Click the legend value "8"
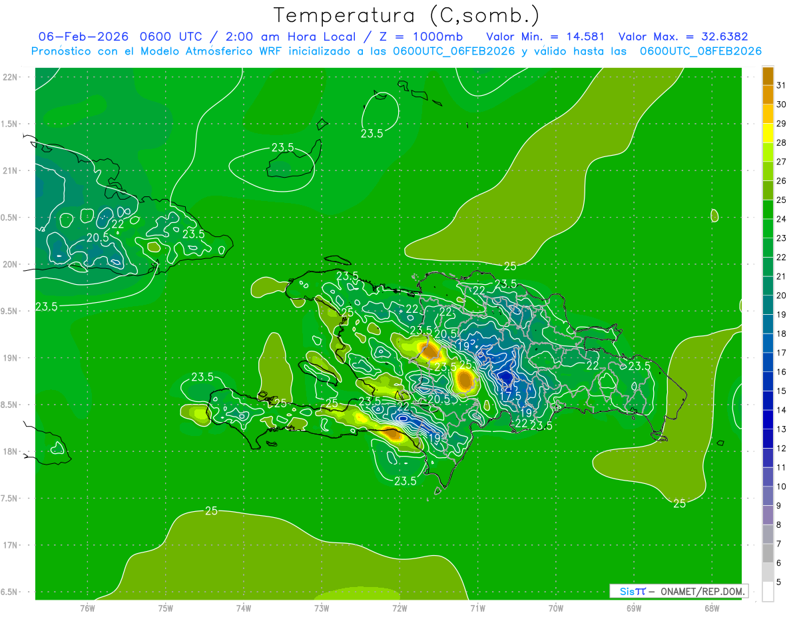The height and width of the screenshot is (617, 799). [x=779, y=525]
